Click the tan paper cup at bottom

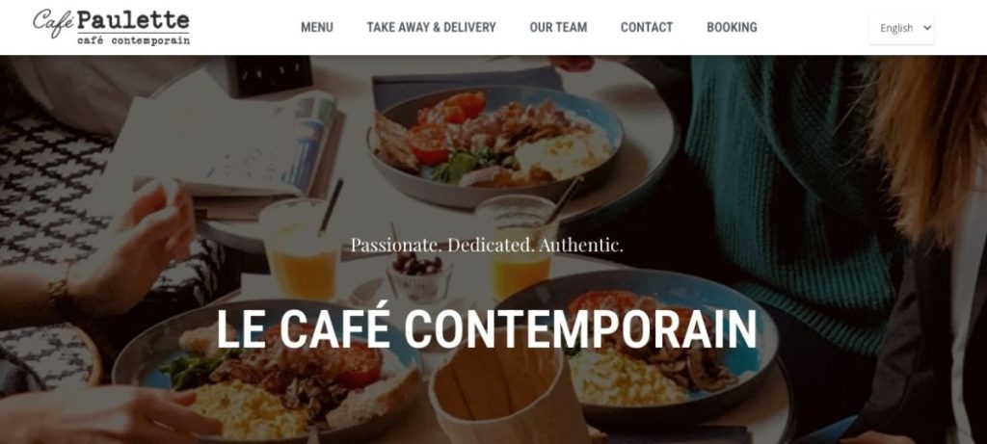point(510,391)
